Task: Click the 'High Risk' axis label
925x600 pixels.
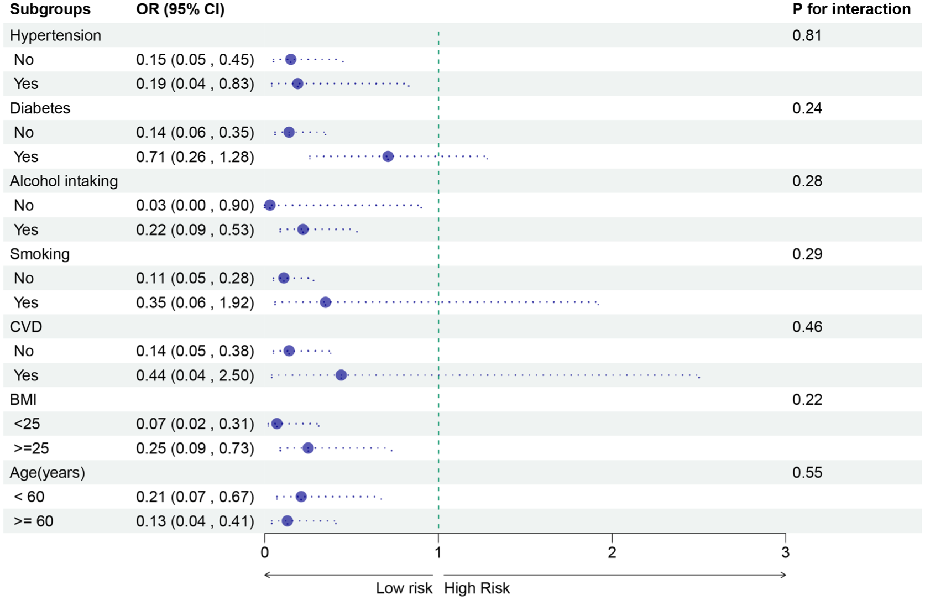Action: [x=477, y=588]
